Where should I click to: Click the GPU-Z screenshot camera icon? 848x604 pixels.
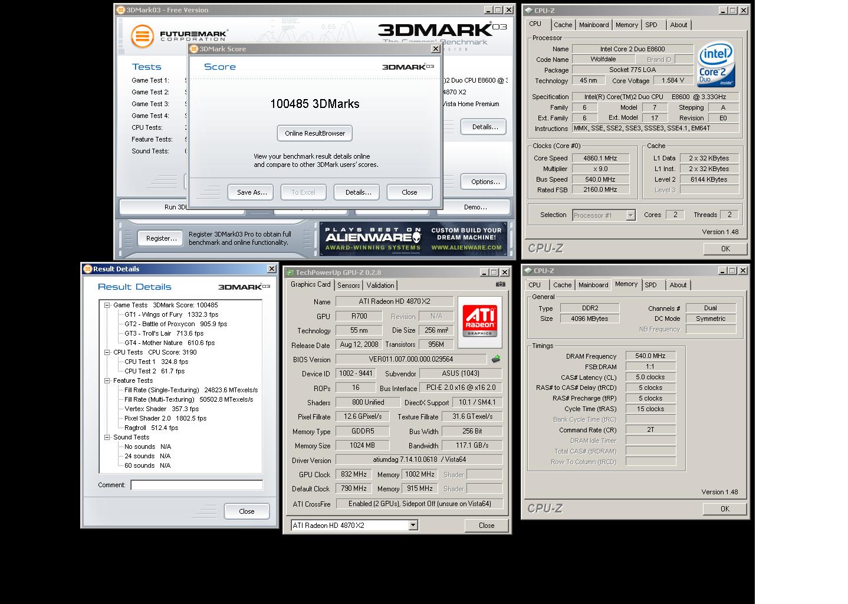click(500, 284)
